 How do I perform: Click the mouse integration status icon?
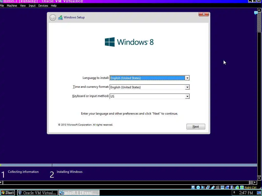coord(237,187)
